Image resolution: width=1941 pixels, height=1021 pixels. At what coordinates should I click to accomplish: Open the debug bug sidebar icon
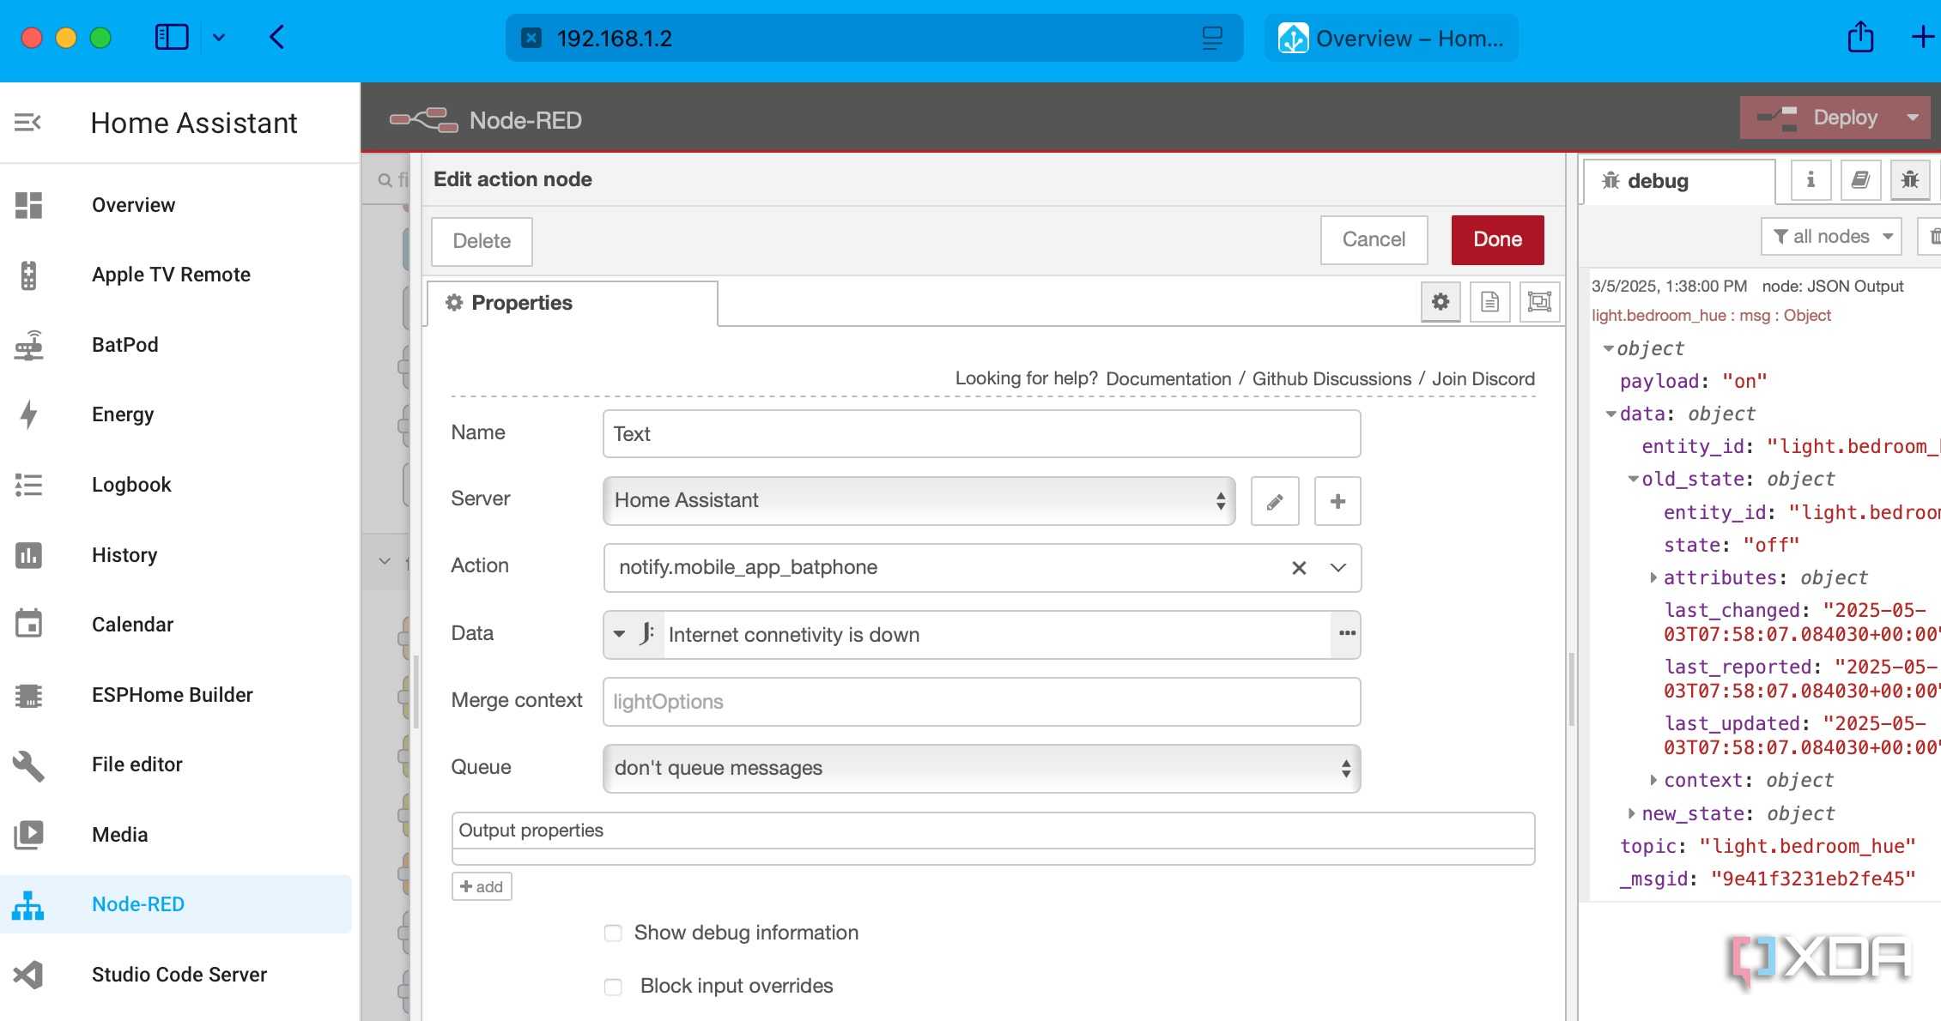tap(1910, 180)
